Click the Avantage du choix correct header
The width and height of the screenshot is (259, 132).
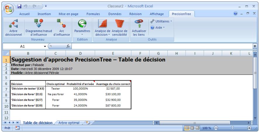coord(113,84)
